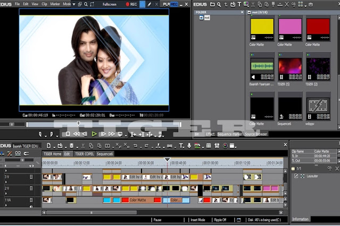340x226 pixels.
Task: Go up one folder level in Bin
Action: 226,4
